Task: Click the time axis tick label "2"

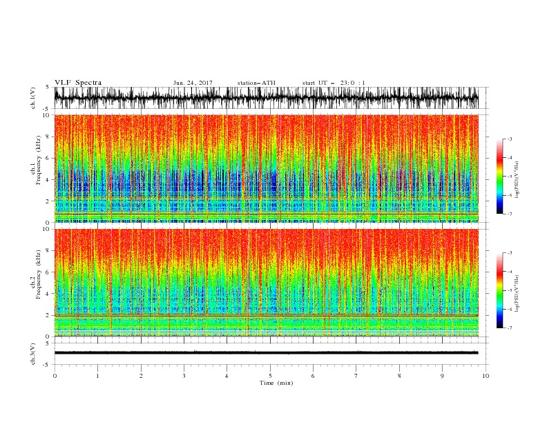Action: point(141,376)
